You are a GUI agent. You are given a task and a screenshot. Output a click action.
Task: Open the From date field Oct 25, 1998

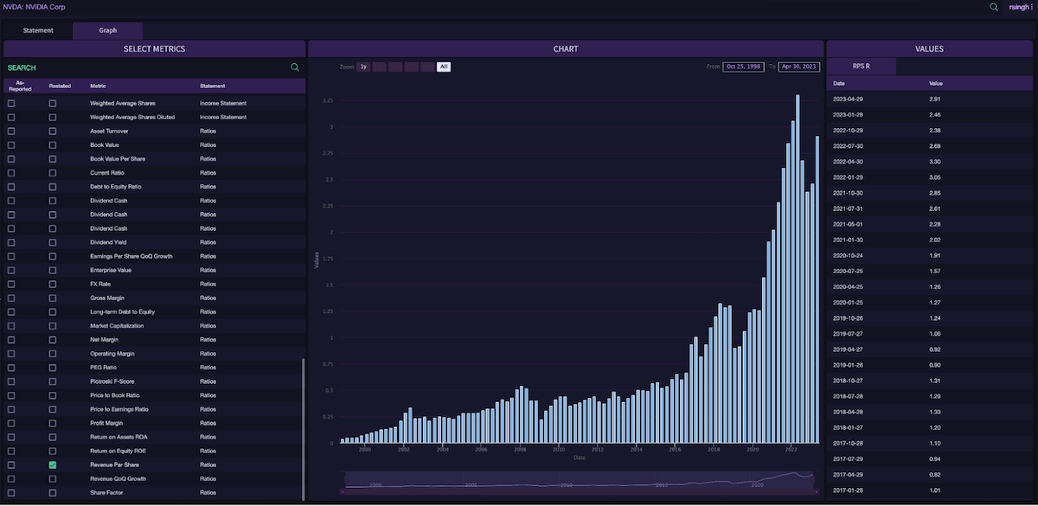tap(743, 67)
